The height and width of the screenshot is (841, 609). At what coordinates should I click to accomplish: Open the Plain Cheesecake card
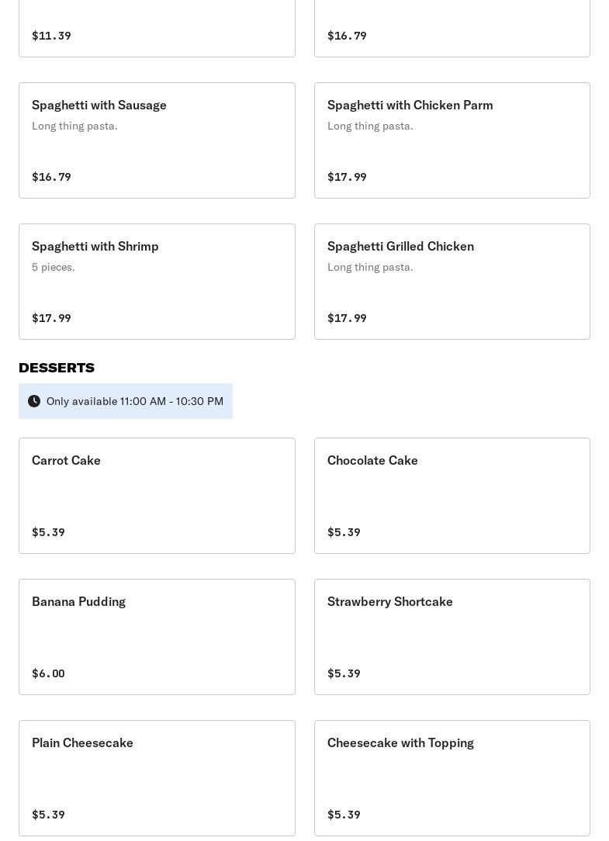pyautogui.click(x=157, y=778)
